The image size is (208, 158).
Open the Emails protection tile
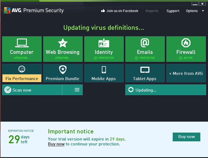tap(145, 49)
